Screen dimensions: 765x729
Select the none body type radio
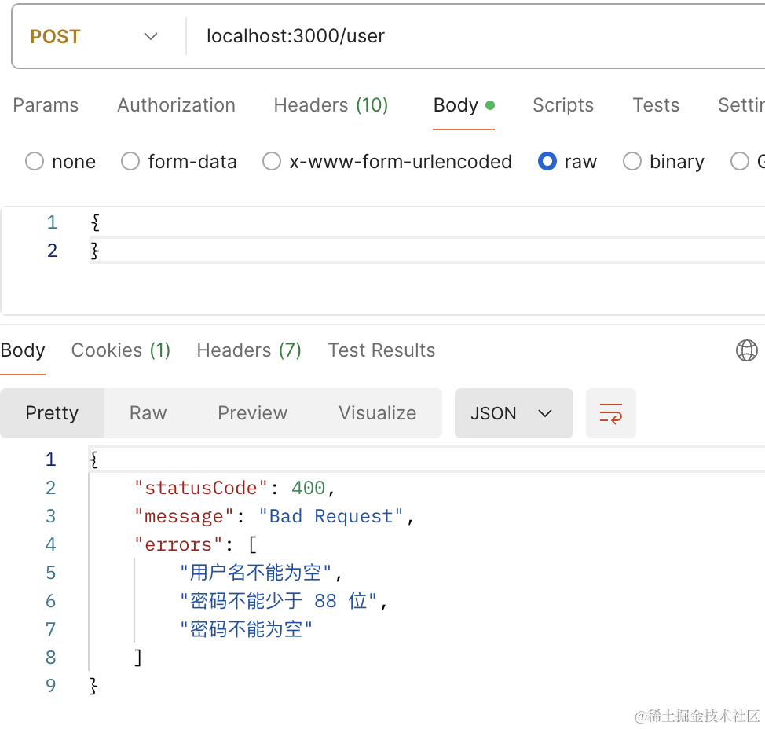pyautogui.click(x=35, y=162)
